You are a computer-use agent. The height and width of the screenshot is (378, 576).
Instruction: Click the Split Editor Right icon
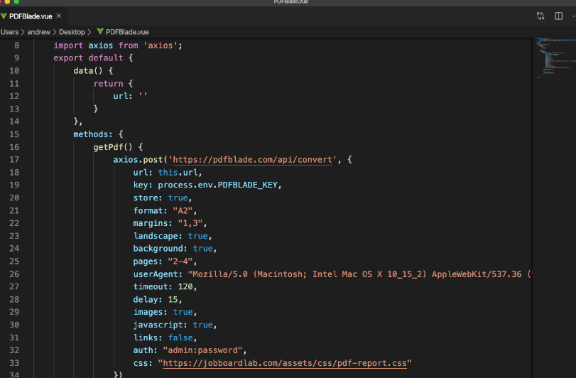[558, 16]
